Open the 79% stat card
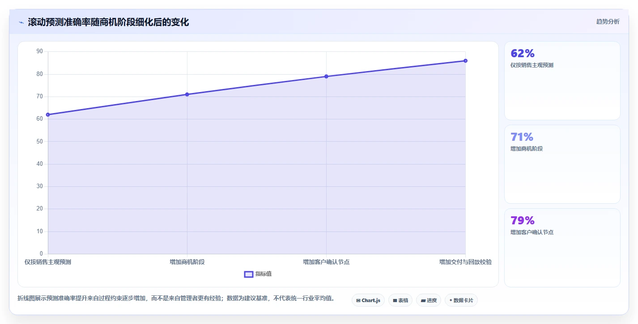The height and width of the screenshot is (324, 638). point(562,248)
